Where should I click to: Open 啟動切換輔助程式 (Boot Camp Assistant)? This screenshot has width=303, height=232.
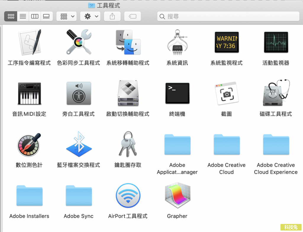[128, 93]
